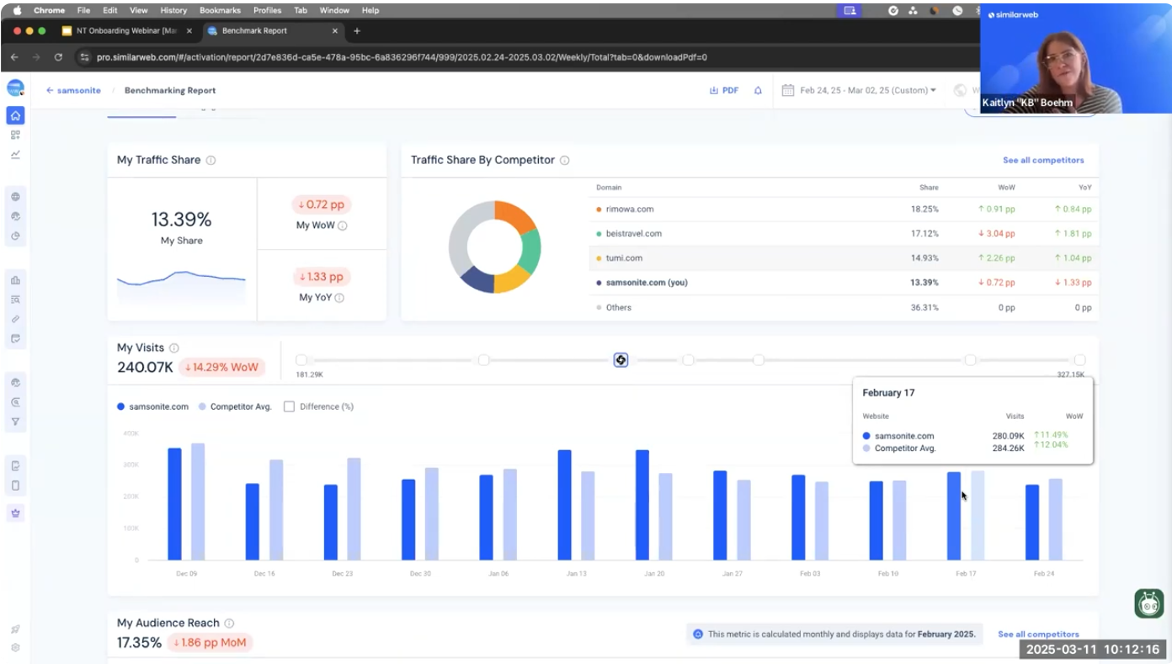Screen dimensions: 1172x664
Task: Open the bar chart sidebar icon
Action: pos(15,280)
